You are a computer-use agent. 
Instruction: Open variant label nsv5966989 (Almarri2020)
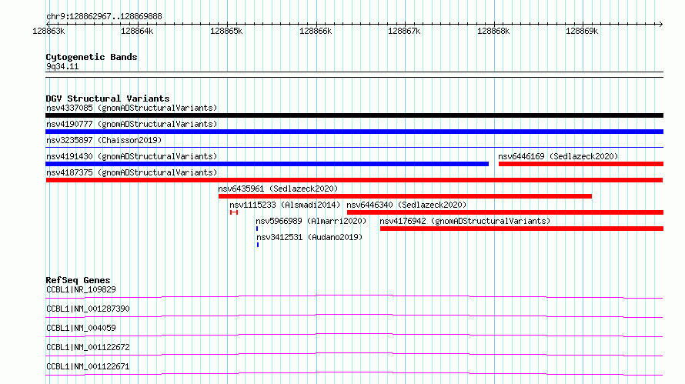click(311, 221)
